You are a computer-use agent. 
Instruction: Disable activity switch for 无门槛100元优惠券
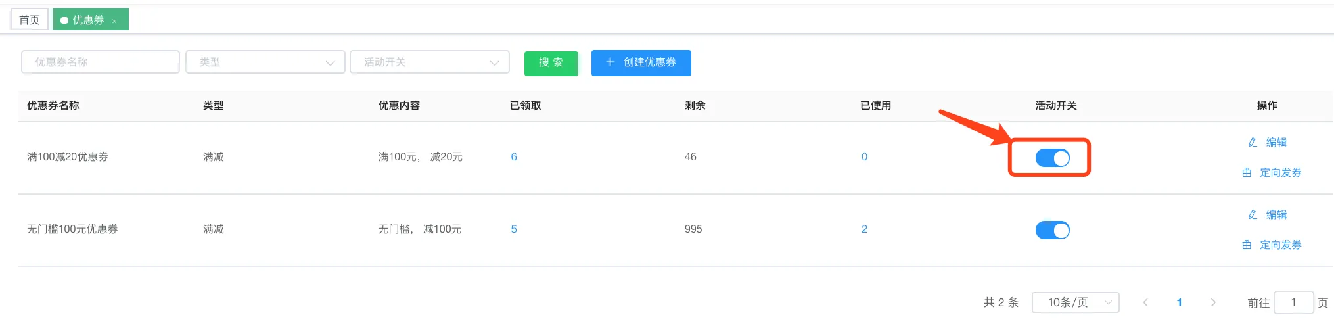point(1052,230)
